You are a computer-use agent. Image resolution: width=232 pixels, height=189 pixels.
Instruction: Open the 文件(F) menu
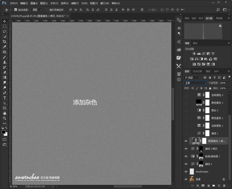[14, 3]
